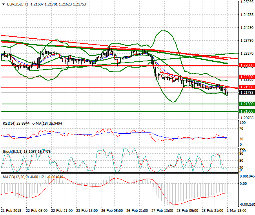
Task: Click the RSI scale level 70
Action: click(x=242, y=129)
